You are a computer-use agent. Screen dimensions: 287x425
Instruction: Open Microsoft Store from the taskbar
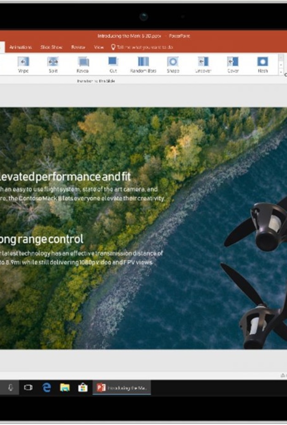pos(83,388)
